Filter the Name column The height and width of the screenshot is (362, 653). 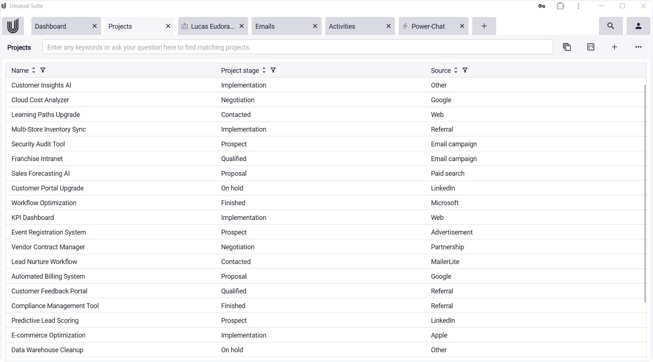tap(43, 70)
